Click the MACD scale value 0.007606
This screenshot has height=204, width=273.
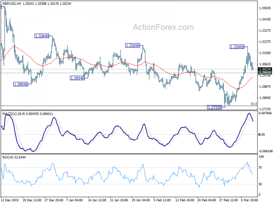[265, 113]
